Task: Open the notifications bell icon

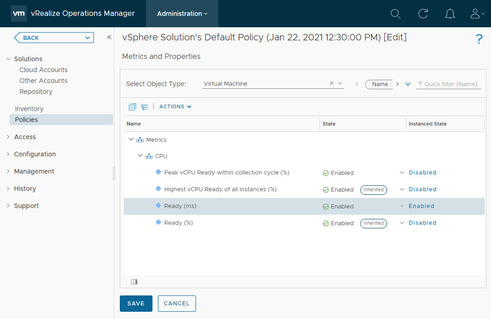Action: pos(450,14)
